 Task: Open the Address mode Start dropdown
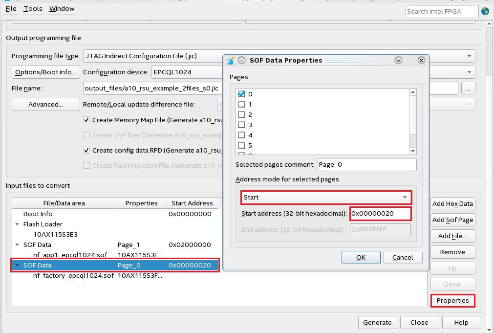coord(326,198)
